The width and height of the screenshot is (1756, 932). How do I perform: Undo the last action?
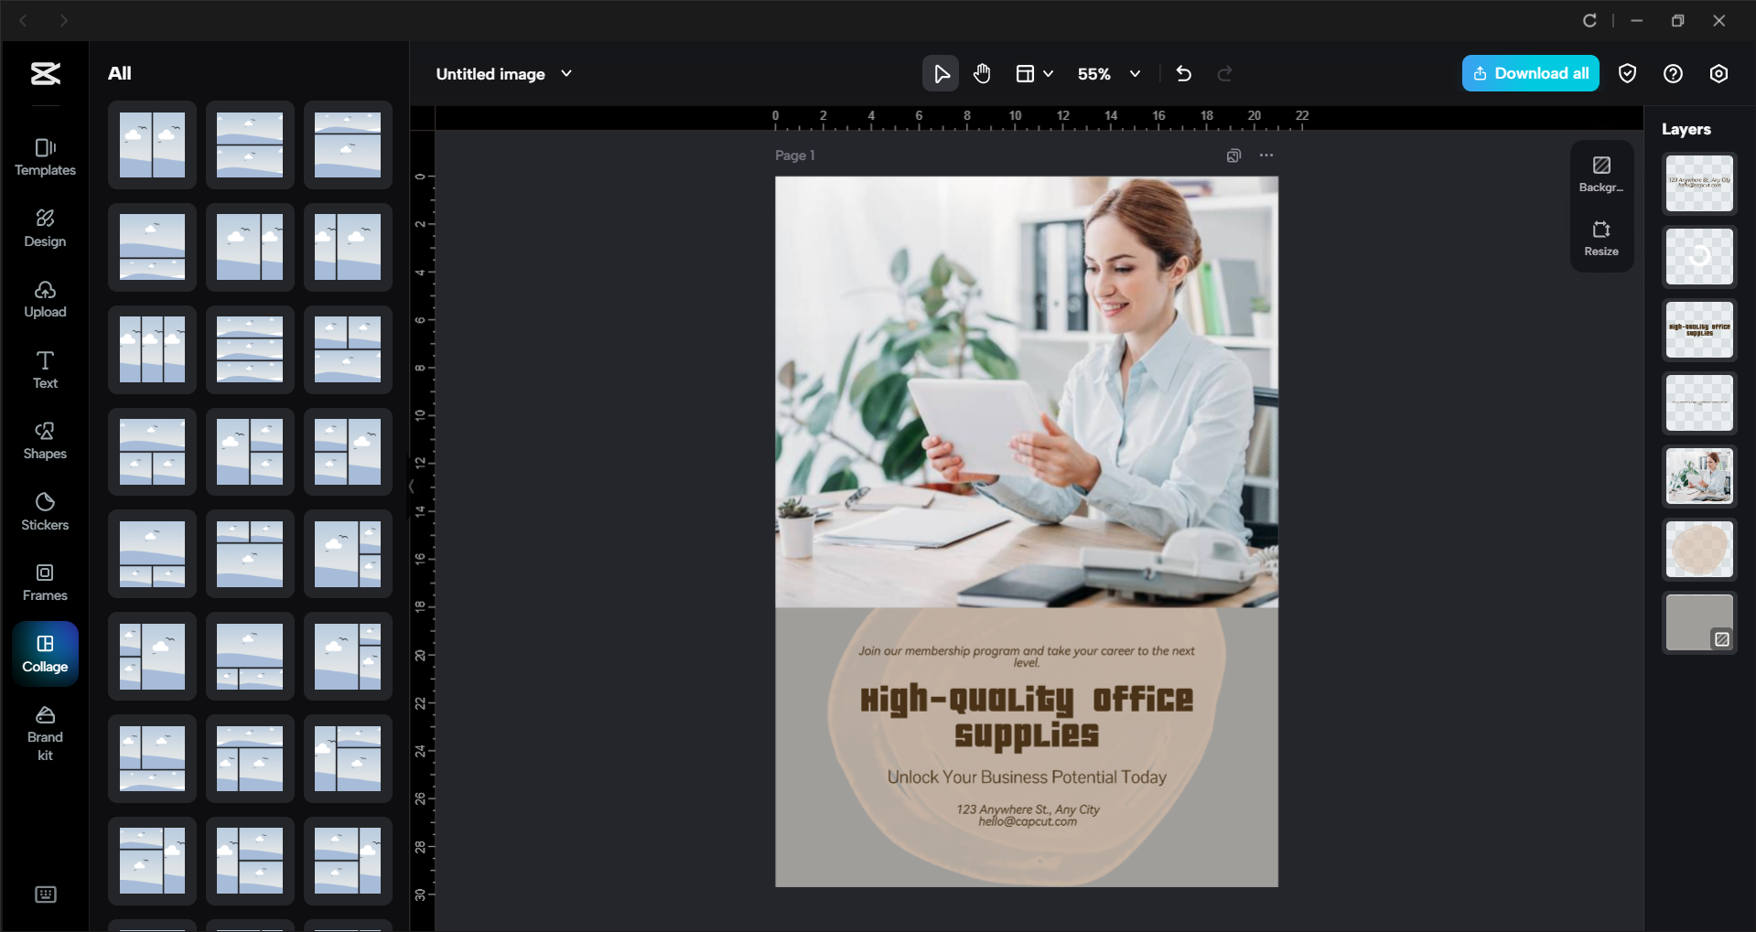[x=1183, y=73]
